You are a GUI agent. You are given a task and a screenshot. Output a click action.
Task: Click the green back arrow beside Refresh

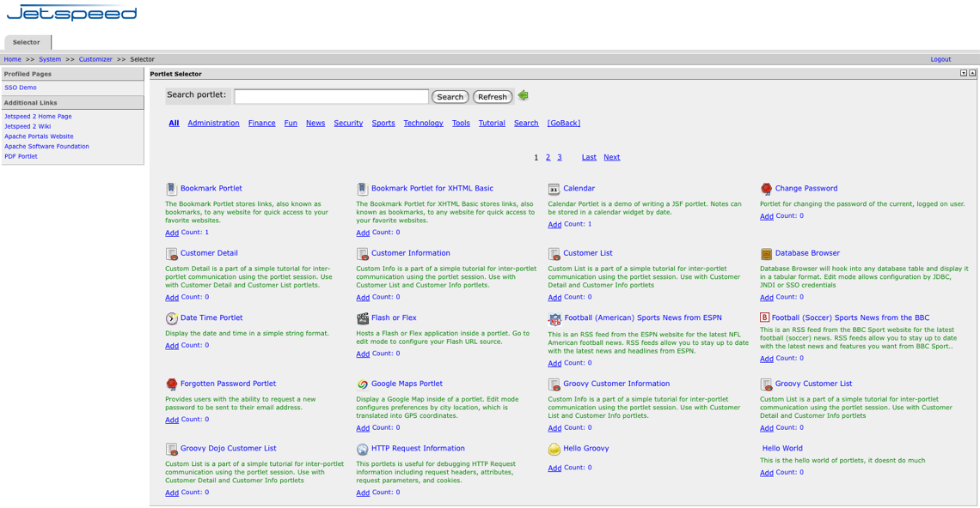point(523,96)
